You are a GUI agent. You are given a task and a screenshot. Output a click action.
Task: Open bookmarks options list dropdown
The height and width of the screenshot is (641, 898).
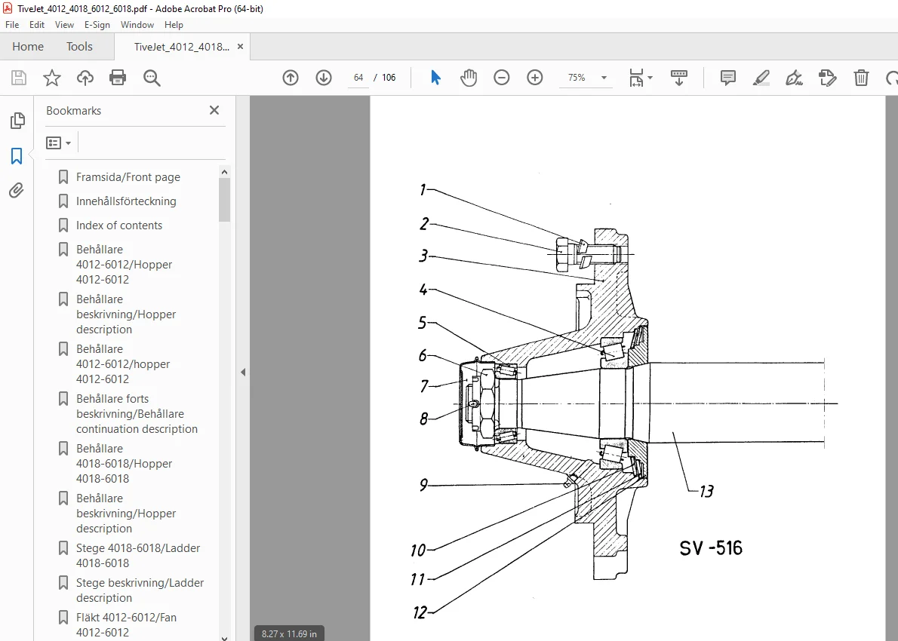[x=58, y=143]
